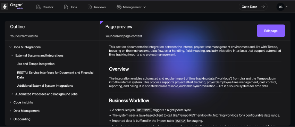Open the Jobs section
295x127 pixels.
tap(70, 7)
